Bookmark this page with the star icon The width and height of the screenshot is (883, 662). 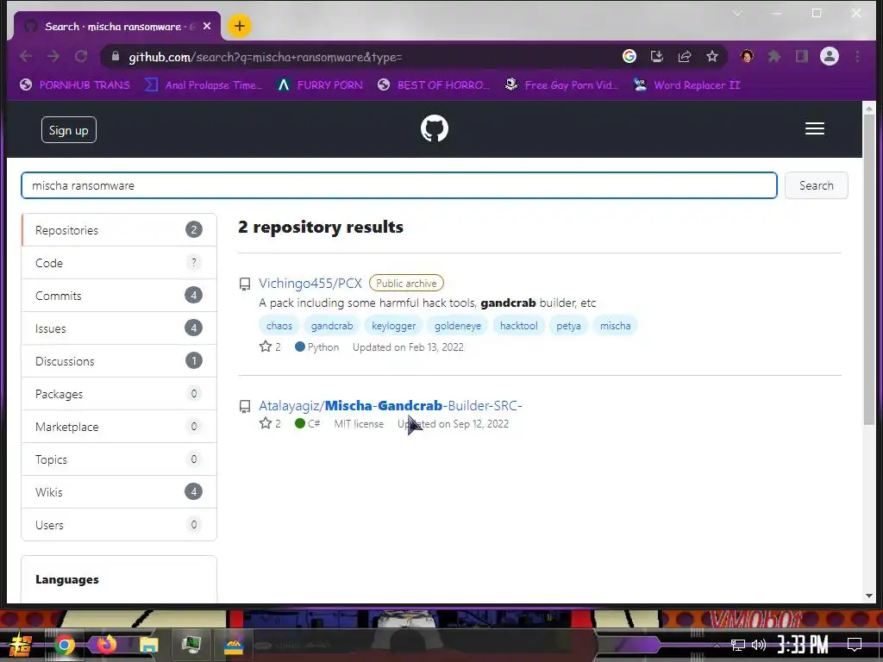coord(711,56)
